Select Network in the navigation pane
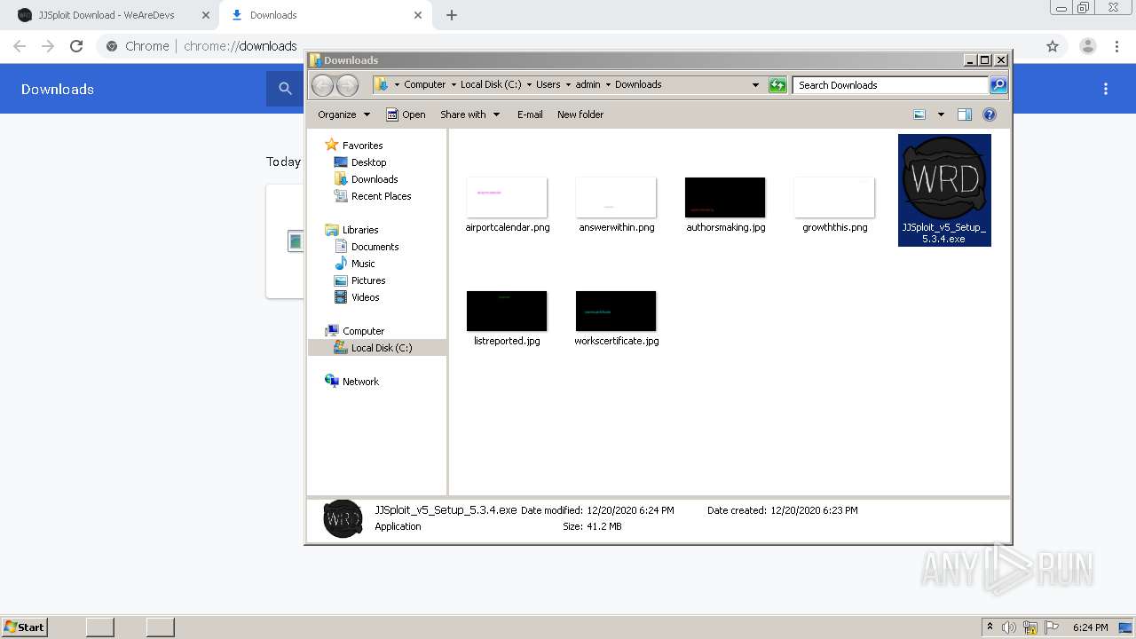Image resolution: width=1136 pixels, height=639 pixels. (x=351, y=382)
